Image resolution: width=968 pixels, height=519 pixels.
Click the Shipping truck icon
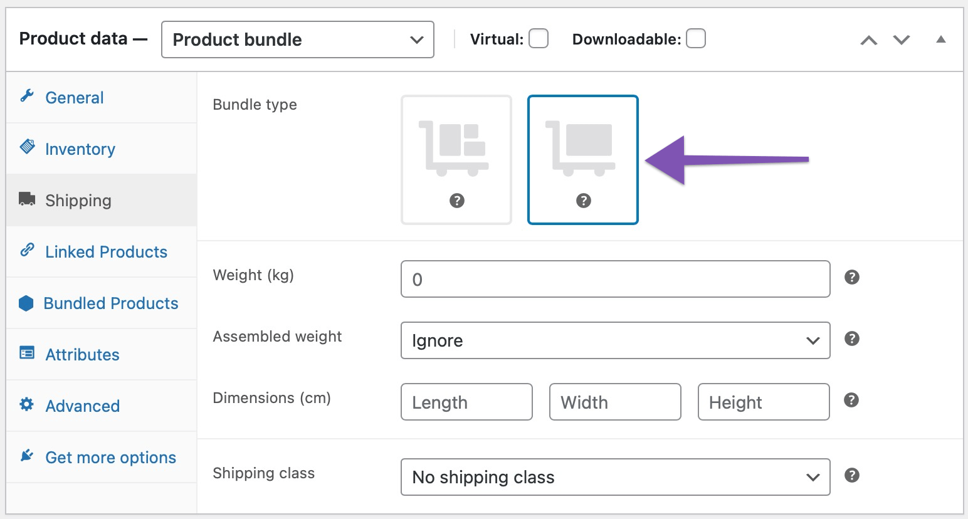tap(26, 199)
